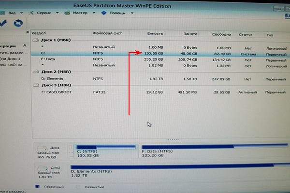Screen dimensions: 290x193
Task: Select the E: EASEUSBOOT partition row
Action: point(161,92)
